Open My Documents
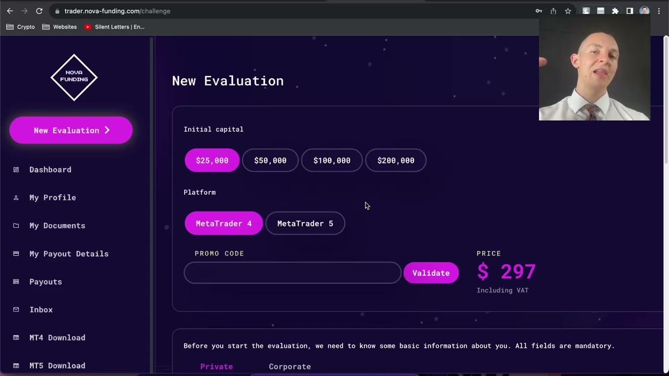669x376 pixels. tap(57, 226)
